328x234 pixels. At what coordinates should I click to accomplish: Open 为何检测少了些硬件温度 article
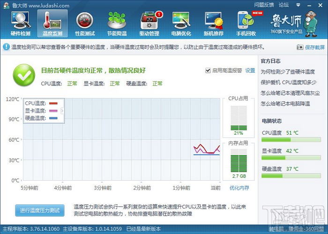coord(288,72)
